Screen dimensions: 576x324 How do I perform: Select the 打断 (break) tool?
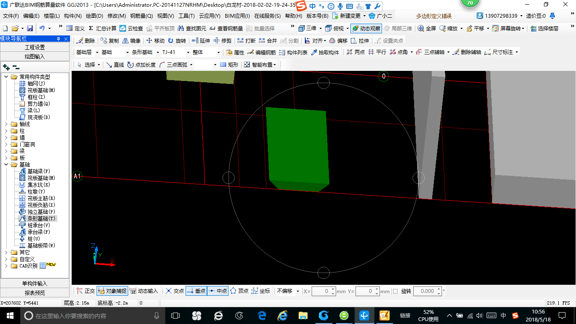246,40
